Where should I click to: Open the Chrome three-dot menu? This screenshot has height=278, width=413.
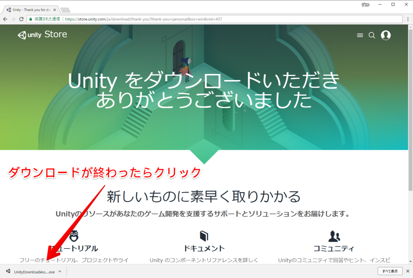pyautogui.click(x=408, y=19)
